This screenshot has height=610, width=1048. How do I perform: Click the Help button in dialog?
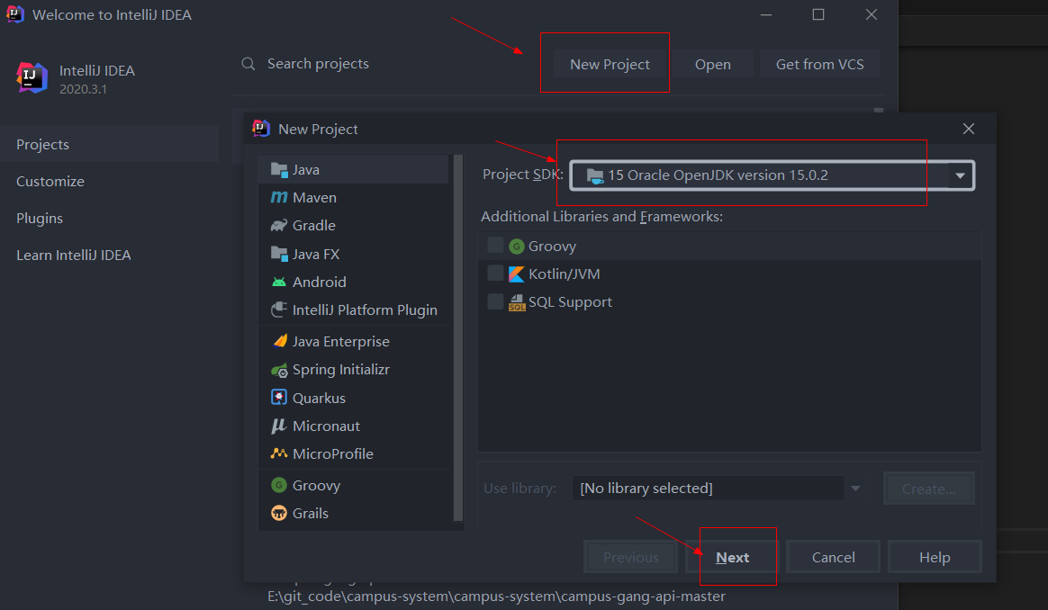click(935, 557)
